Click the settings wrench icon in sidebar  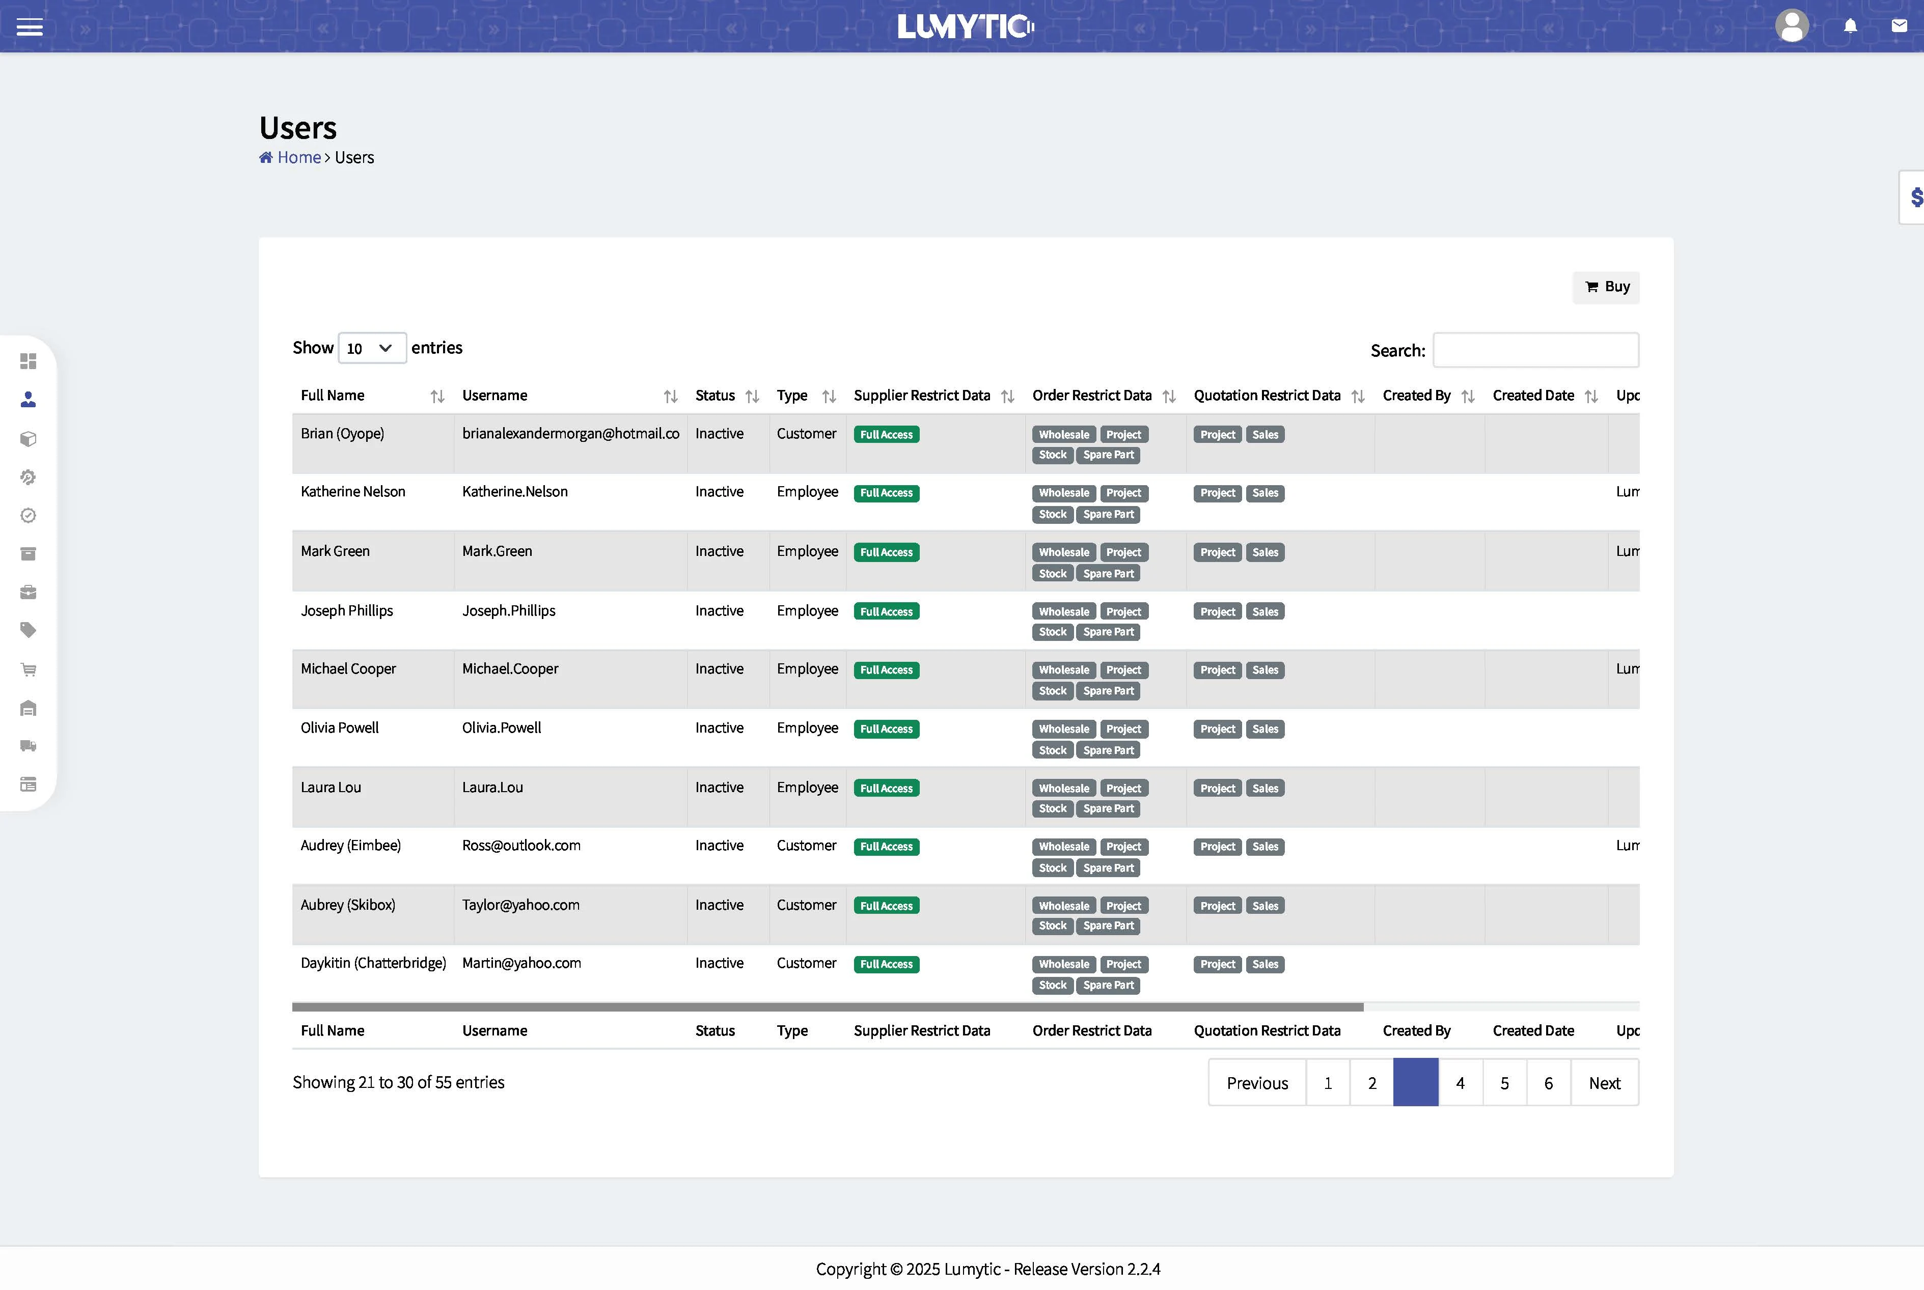[x=28, y=477]
